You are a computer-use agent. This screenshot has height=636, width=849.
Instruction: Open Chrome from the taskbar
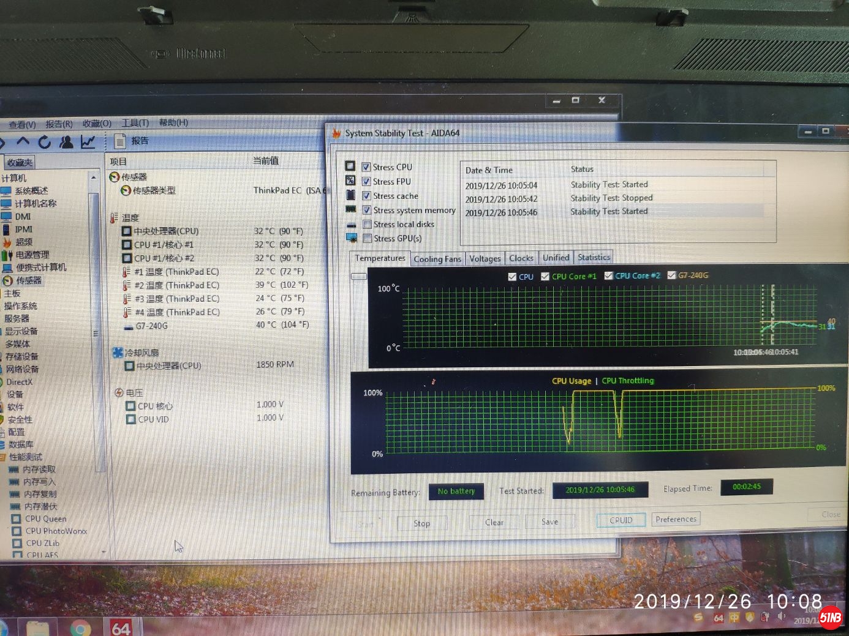point(80,629)
